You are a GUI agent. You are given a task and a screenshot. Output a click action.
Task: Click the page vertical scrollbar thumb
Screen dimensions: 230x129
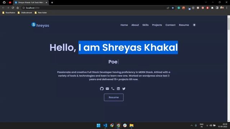tap(229, 24)
